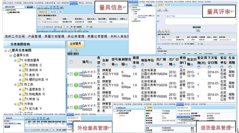Click the filter icon under 下次检定日期 header

pyautogui.click(x=209, y=67)
